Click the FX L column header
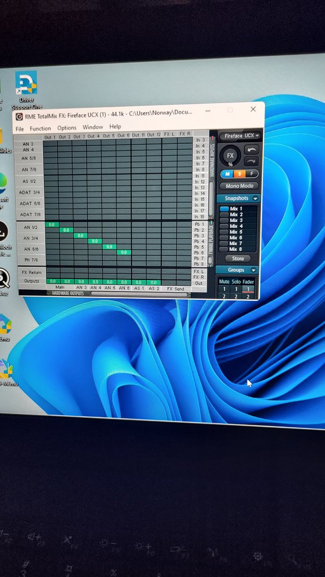The height and width of the screenshot is (577, 325). coord(169,134)
